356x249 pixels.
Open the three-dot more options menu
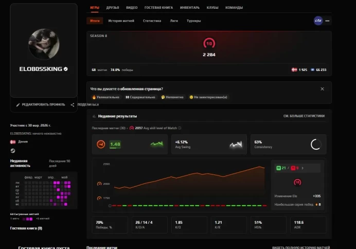click(x=327, y=21)
